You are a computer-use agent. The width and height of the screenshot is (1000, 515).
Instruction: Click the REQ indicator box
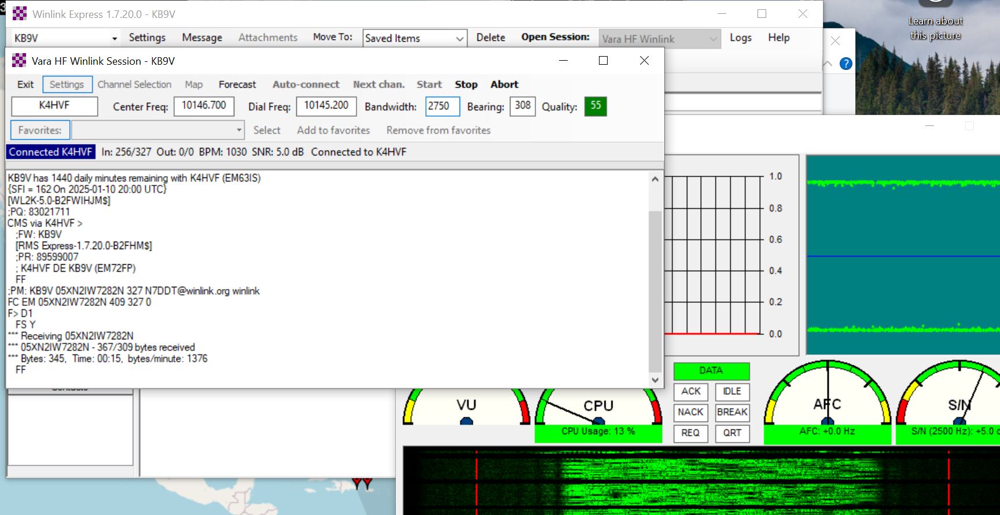point(690,433)
